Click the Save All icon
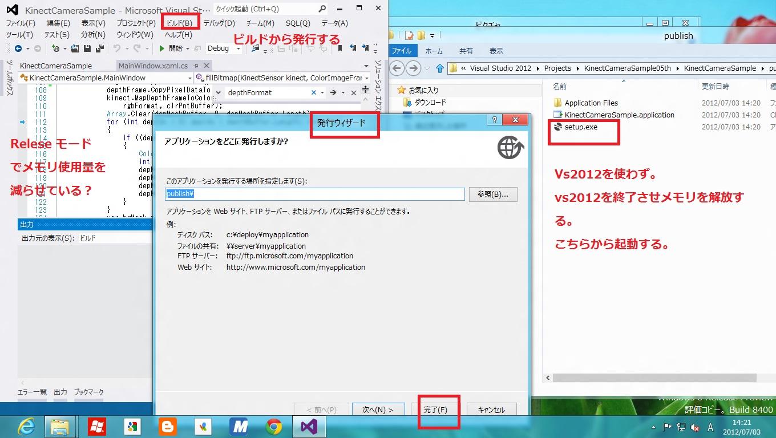Screen dimensions: 776x438 100,48
